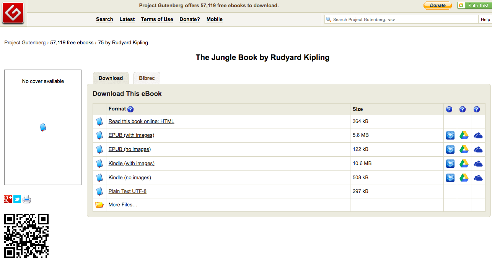Click the Project Gutenberg red logo icon

(13, 13)
